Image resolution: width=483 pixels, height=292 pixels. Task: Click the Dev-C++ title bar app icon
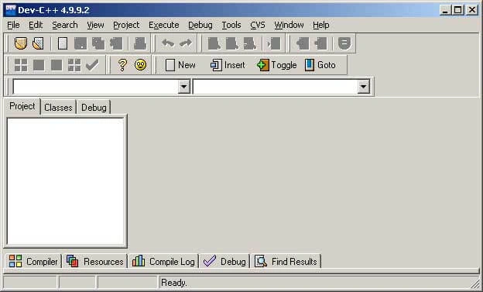(x=11, y=10)
